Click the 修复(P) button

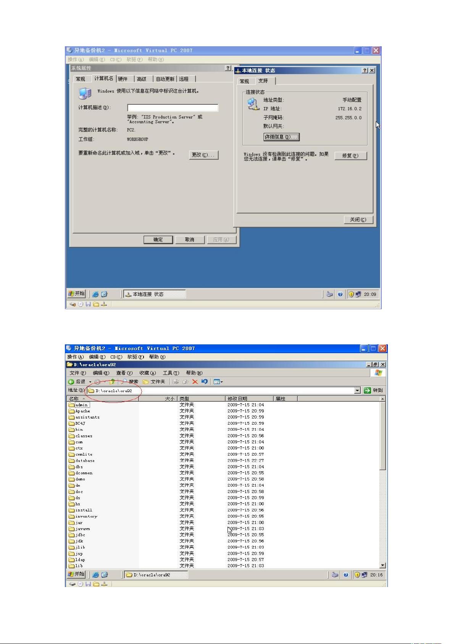pyautogui.click(x=350, y=156)
